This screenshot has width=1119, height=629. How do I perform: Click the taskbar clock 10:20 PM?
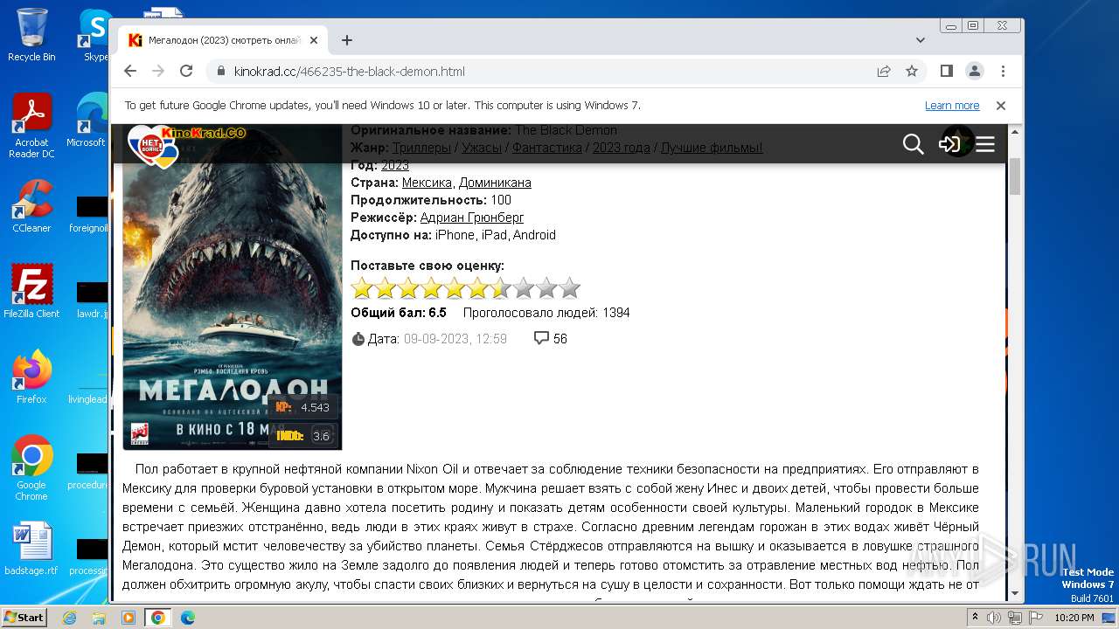tap(1074, 618)
